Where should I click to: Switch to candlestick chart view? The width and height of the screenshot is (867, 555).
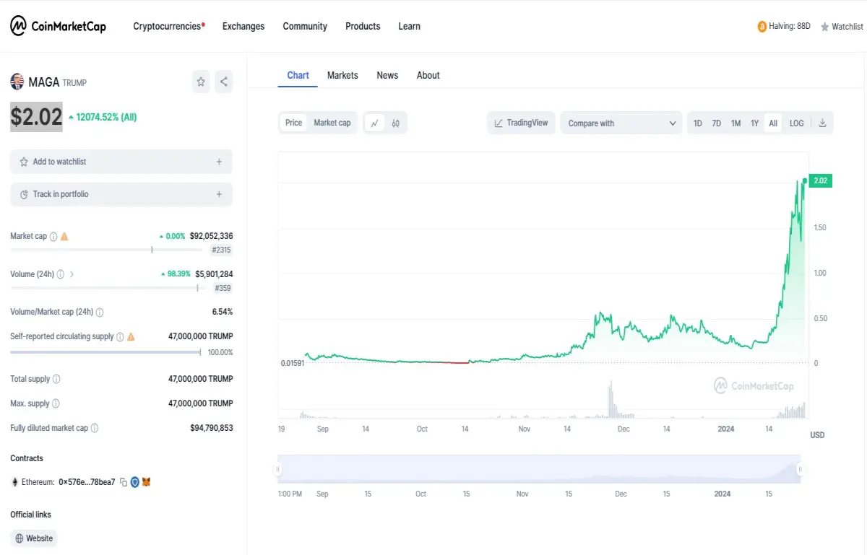click(396, 123)
